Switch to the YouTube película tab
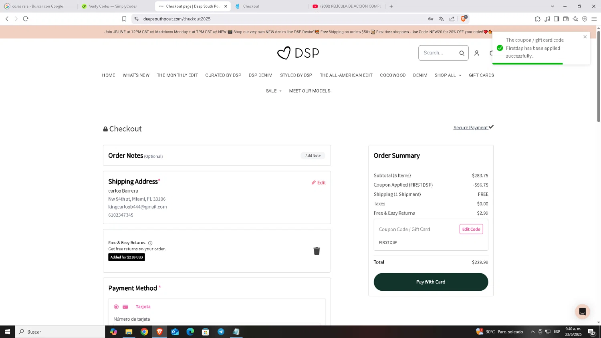The width and height of the screenshot is (601, 338). 347,6
